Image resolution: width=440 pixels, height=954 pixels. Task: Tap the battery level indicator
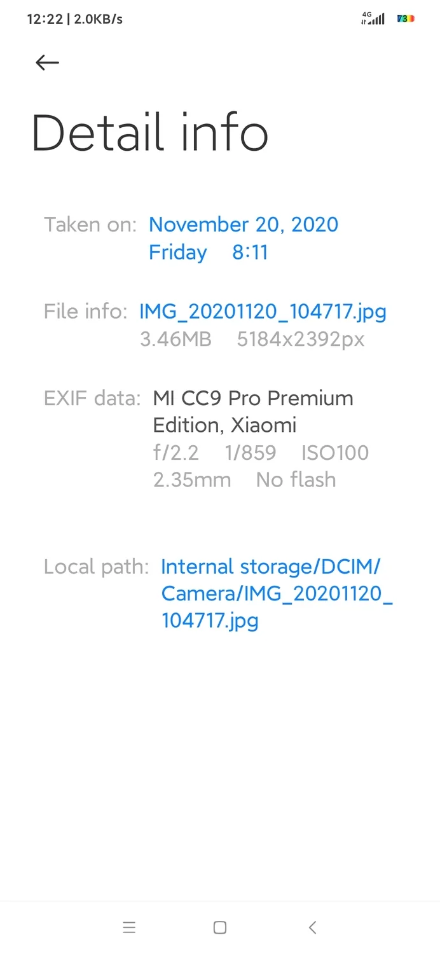[406, 18]
